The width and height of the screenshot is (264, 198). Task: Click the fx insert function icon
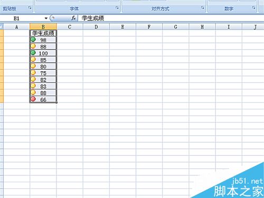click(73, 18)
